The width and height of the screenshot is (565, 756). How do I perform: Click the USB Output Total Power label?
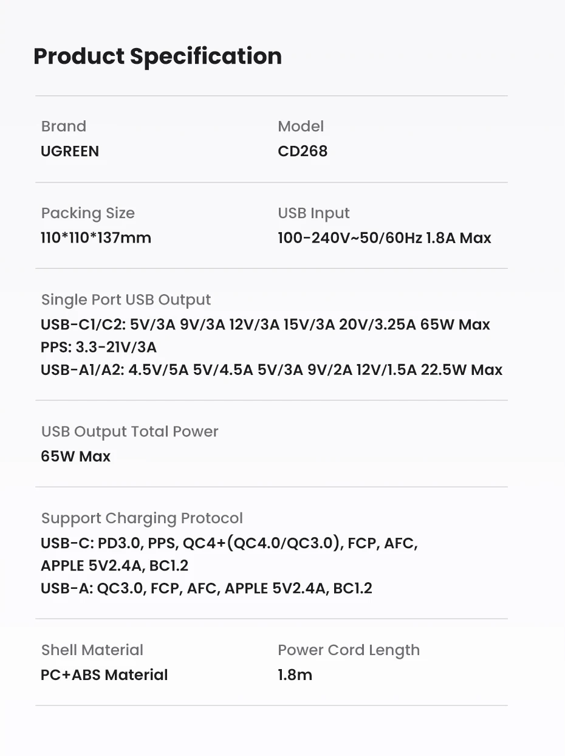(x=129, y=431)
